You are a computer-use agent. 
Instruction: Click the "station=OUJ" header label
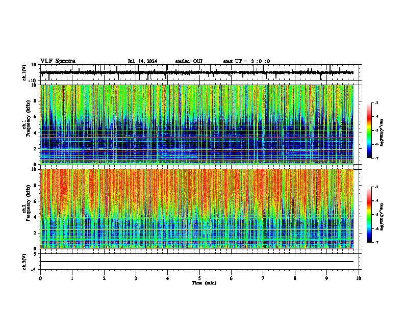[x=189, y=61]
